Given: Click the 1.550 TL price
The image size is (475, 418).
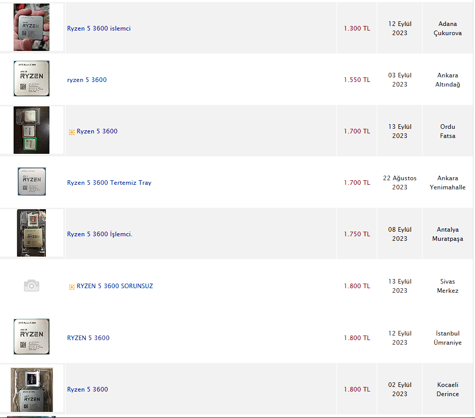Looking at the screenshot, I should (x=357, y=80).
